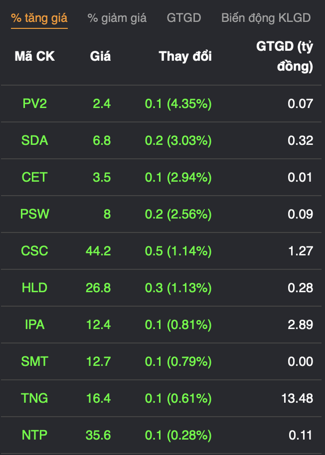The width and height of the screenshot is (325, 455).
Task: Select the CET stock symbol
Action: (x=34, y=177)
